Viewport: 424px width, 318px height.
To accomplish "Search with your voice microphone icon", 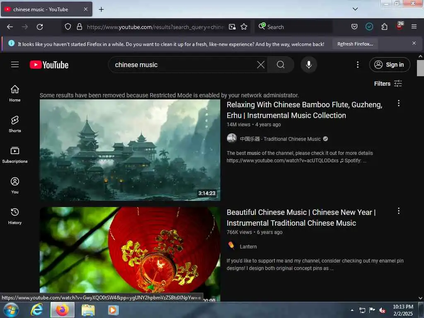I will coord(309,65).
